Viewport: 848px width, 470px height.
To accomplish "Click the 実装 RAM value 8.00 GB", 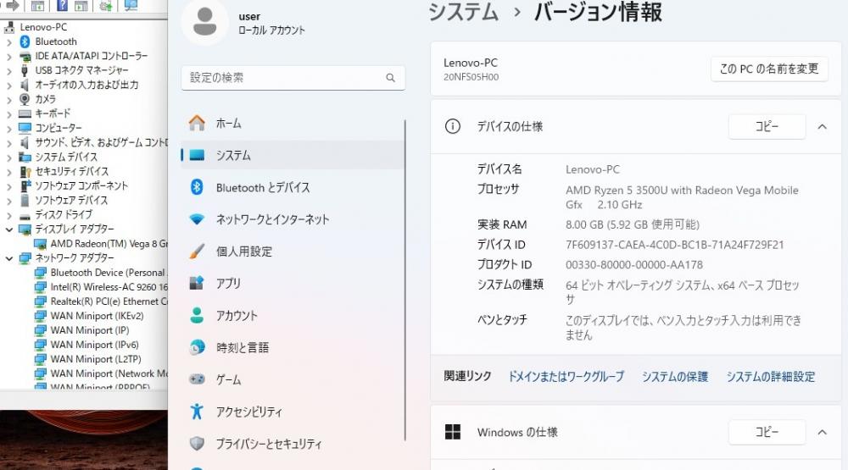I will 633,224.
